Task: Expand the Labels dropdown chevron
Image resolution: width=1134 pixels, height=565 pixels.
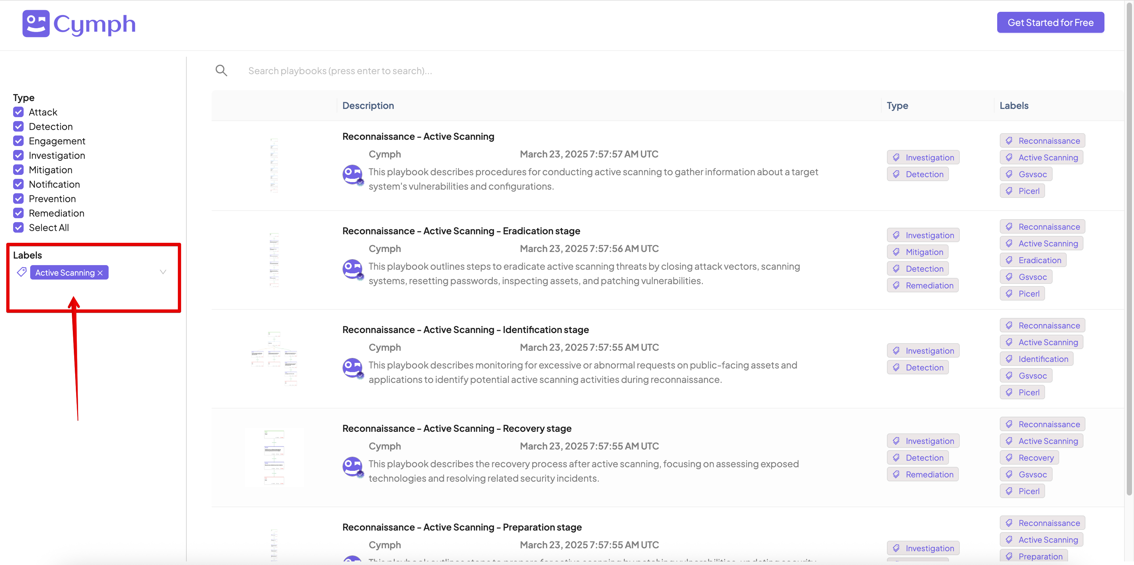Action: tap(163, 272)
